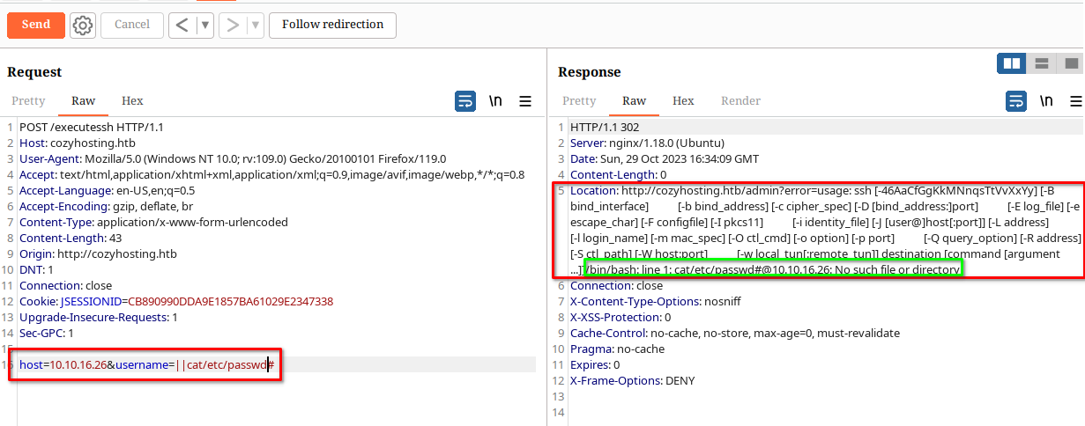Go to next request with forward arrow
1085x426 pixels.
tap(234, 25)
